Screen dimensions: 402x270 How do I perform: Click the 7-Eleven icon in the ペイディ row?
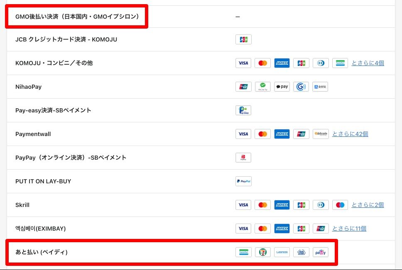[x=262, y=252]
